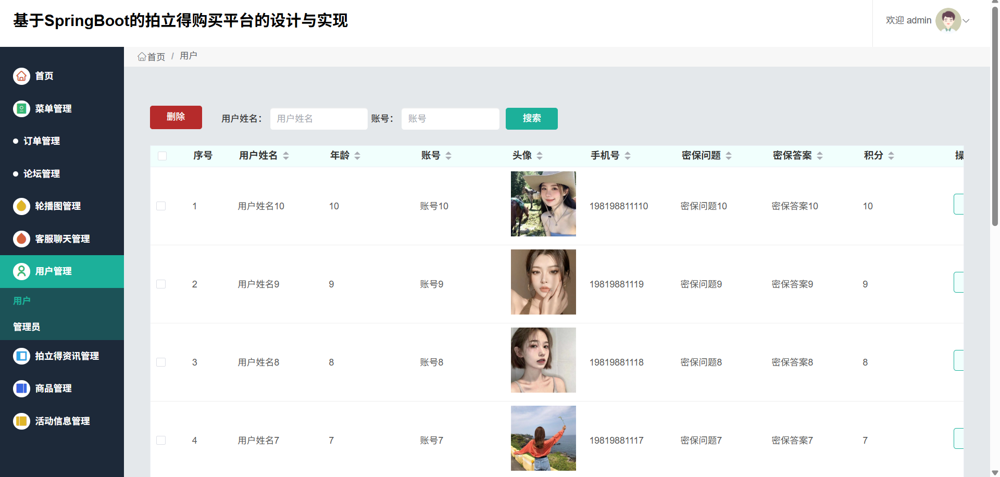1000x477 pixels.
Task: Click phone number 198198811110
Action: point(619,206)
